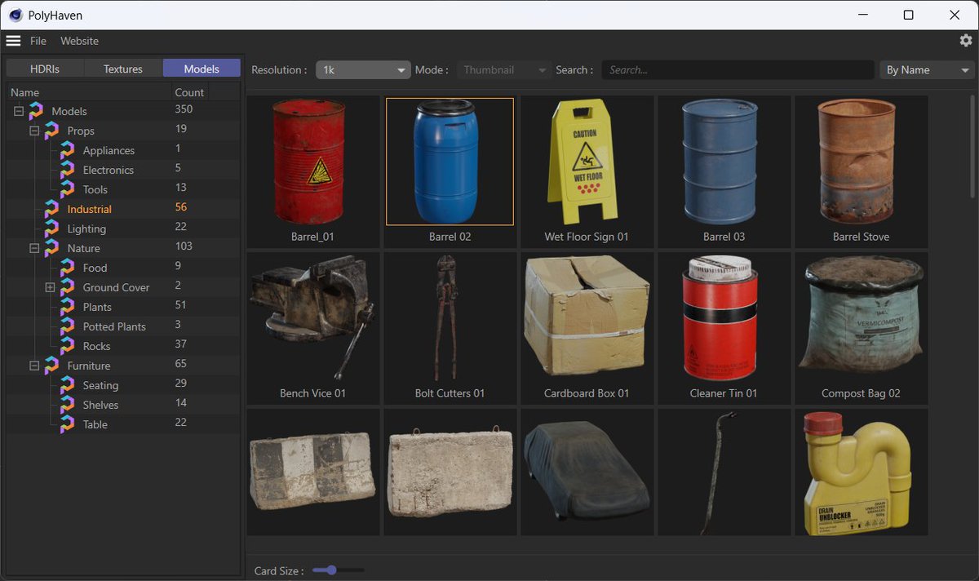Collapse the Models root node

[x=19, y=111]
